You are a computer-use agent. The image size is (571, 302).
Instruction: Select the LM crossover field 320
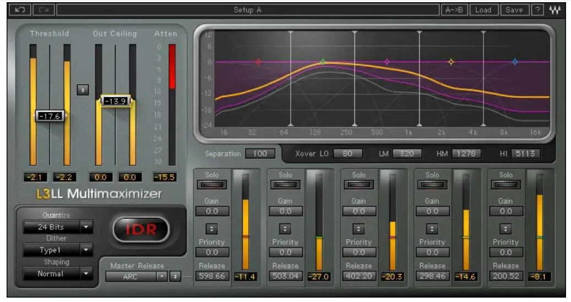pyautogui.click(x=407, y=153)
